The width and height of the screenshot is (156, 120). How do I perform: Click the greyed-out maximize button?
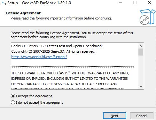[x=135, y=3]
